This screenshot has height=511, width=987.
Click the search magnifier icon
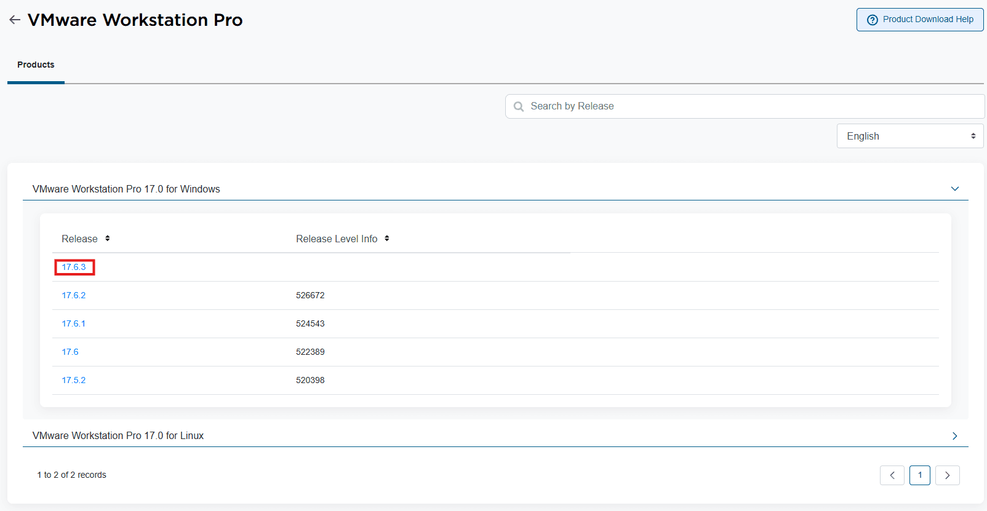coord(519,106)
